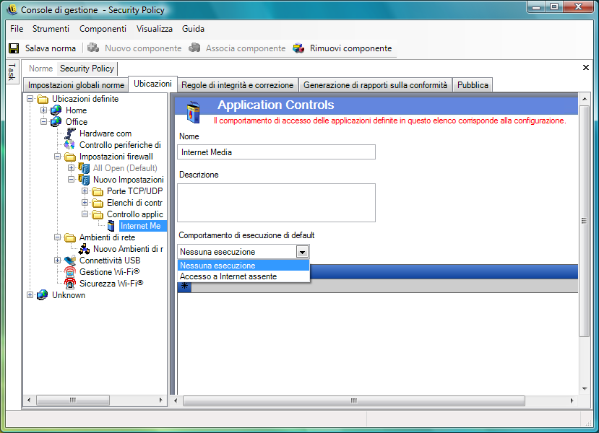The width and height of the screenshot is (599, 433).
Task: Click the Office location globe icon
Action: (56, 122)
